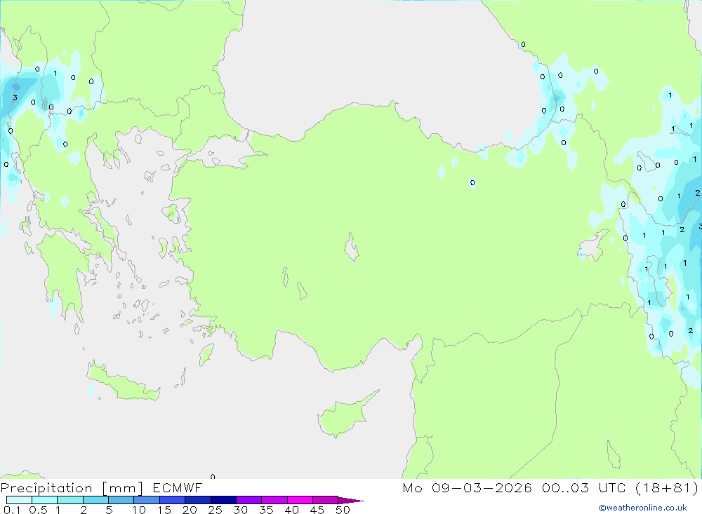
Task: Select the '(18+81)' forecast run text
Action: tap(667, 487)
